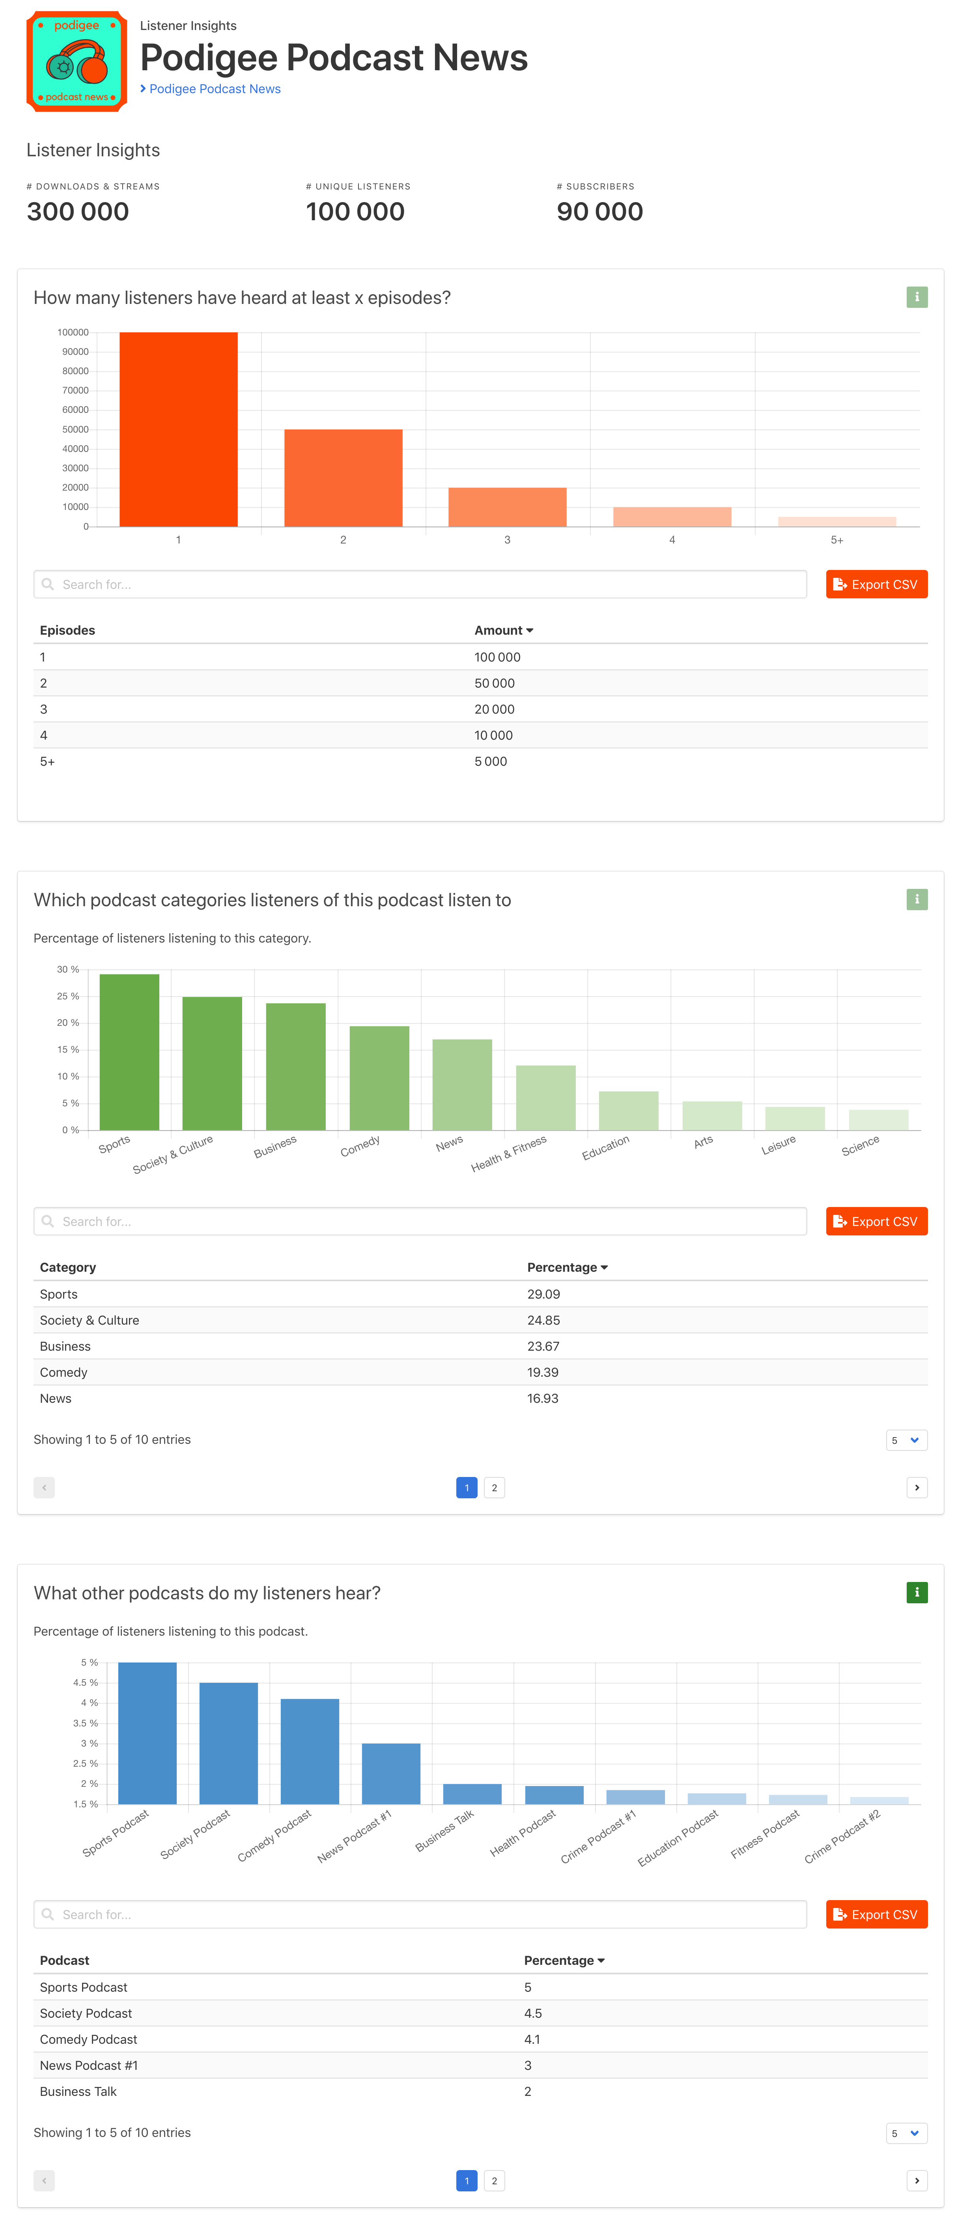Click the Comedy Podcast bar in blue chart
Viewport: 969px width, 2236px height.
[310, 1752]
